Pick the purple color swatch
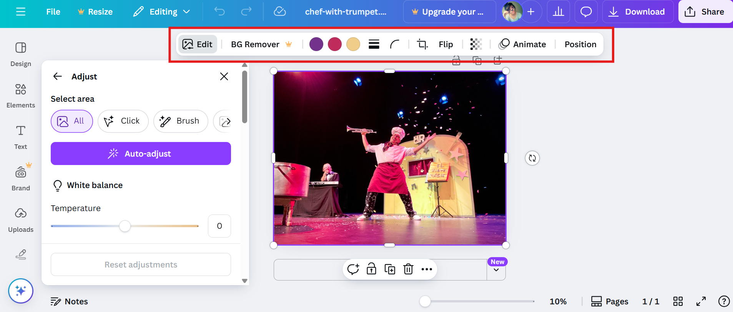 pos(316,45)
